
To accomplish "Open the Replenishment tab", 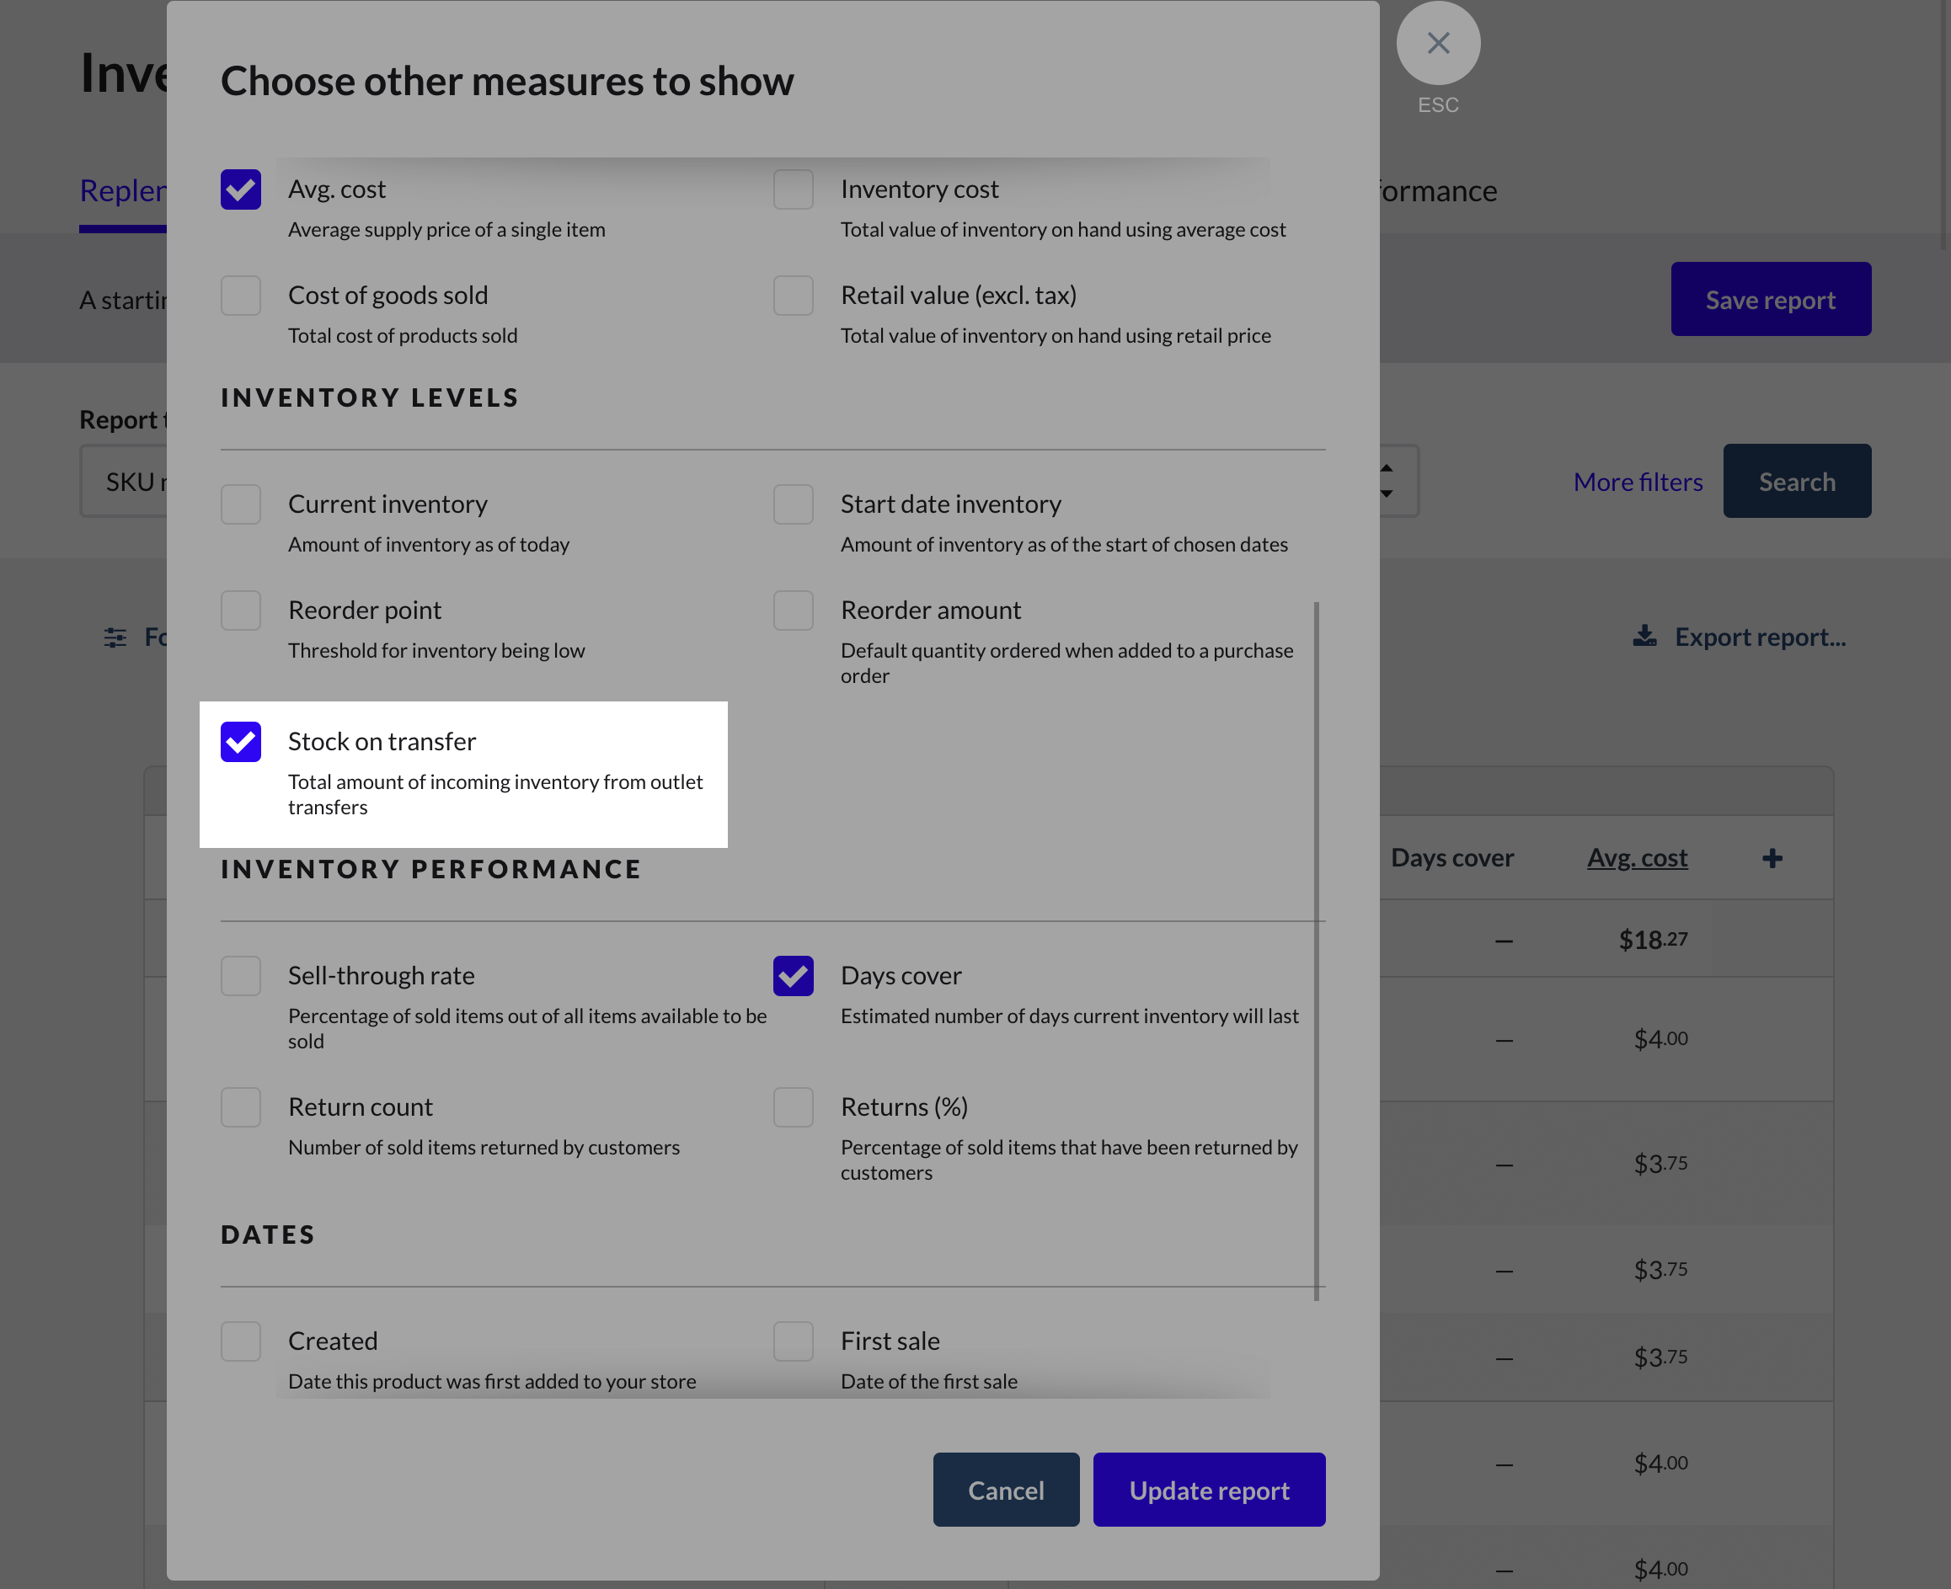I will 123,190.
